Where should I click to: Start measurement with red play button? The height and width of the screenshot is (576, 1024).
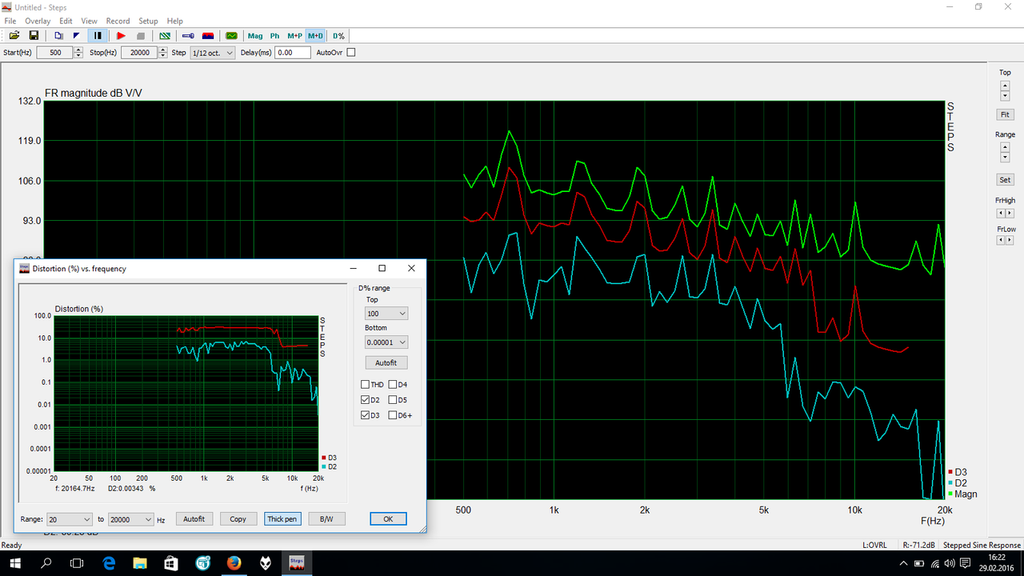click(x=121, y=36)
